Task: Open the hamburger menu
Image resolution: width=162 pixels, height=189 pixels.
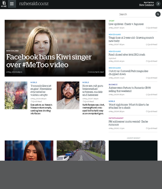Action: click(12, 4)
